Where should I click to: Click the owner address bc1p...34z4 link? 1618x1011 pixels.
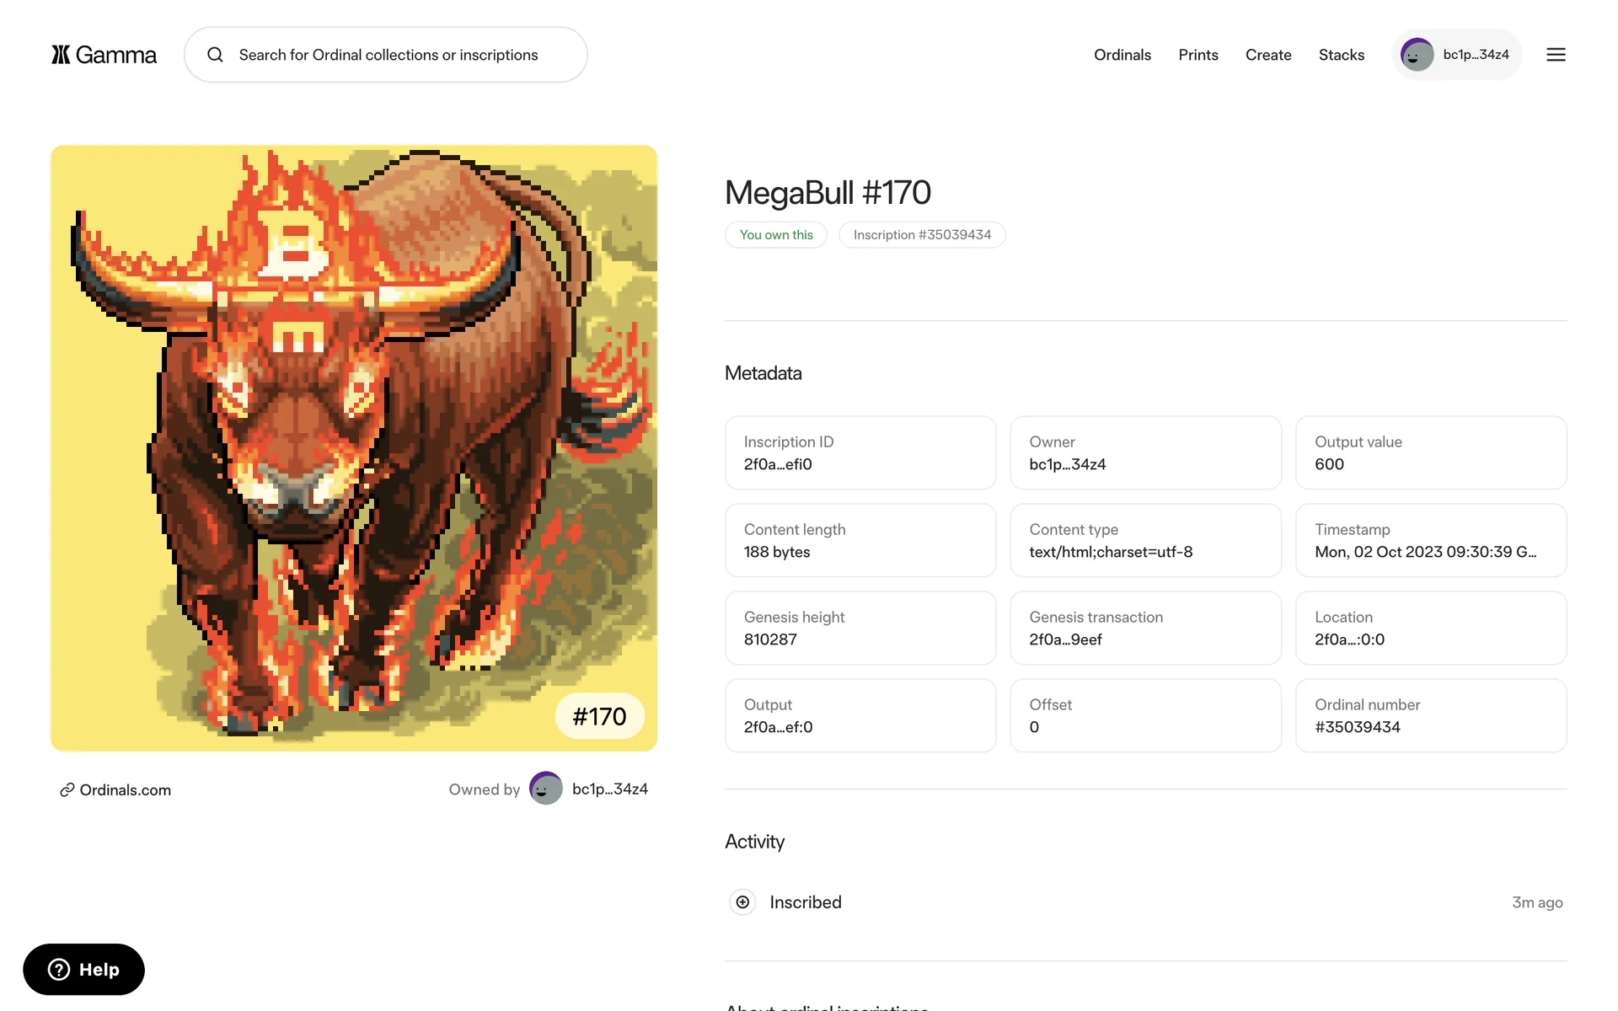click(610, 789)
